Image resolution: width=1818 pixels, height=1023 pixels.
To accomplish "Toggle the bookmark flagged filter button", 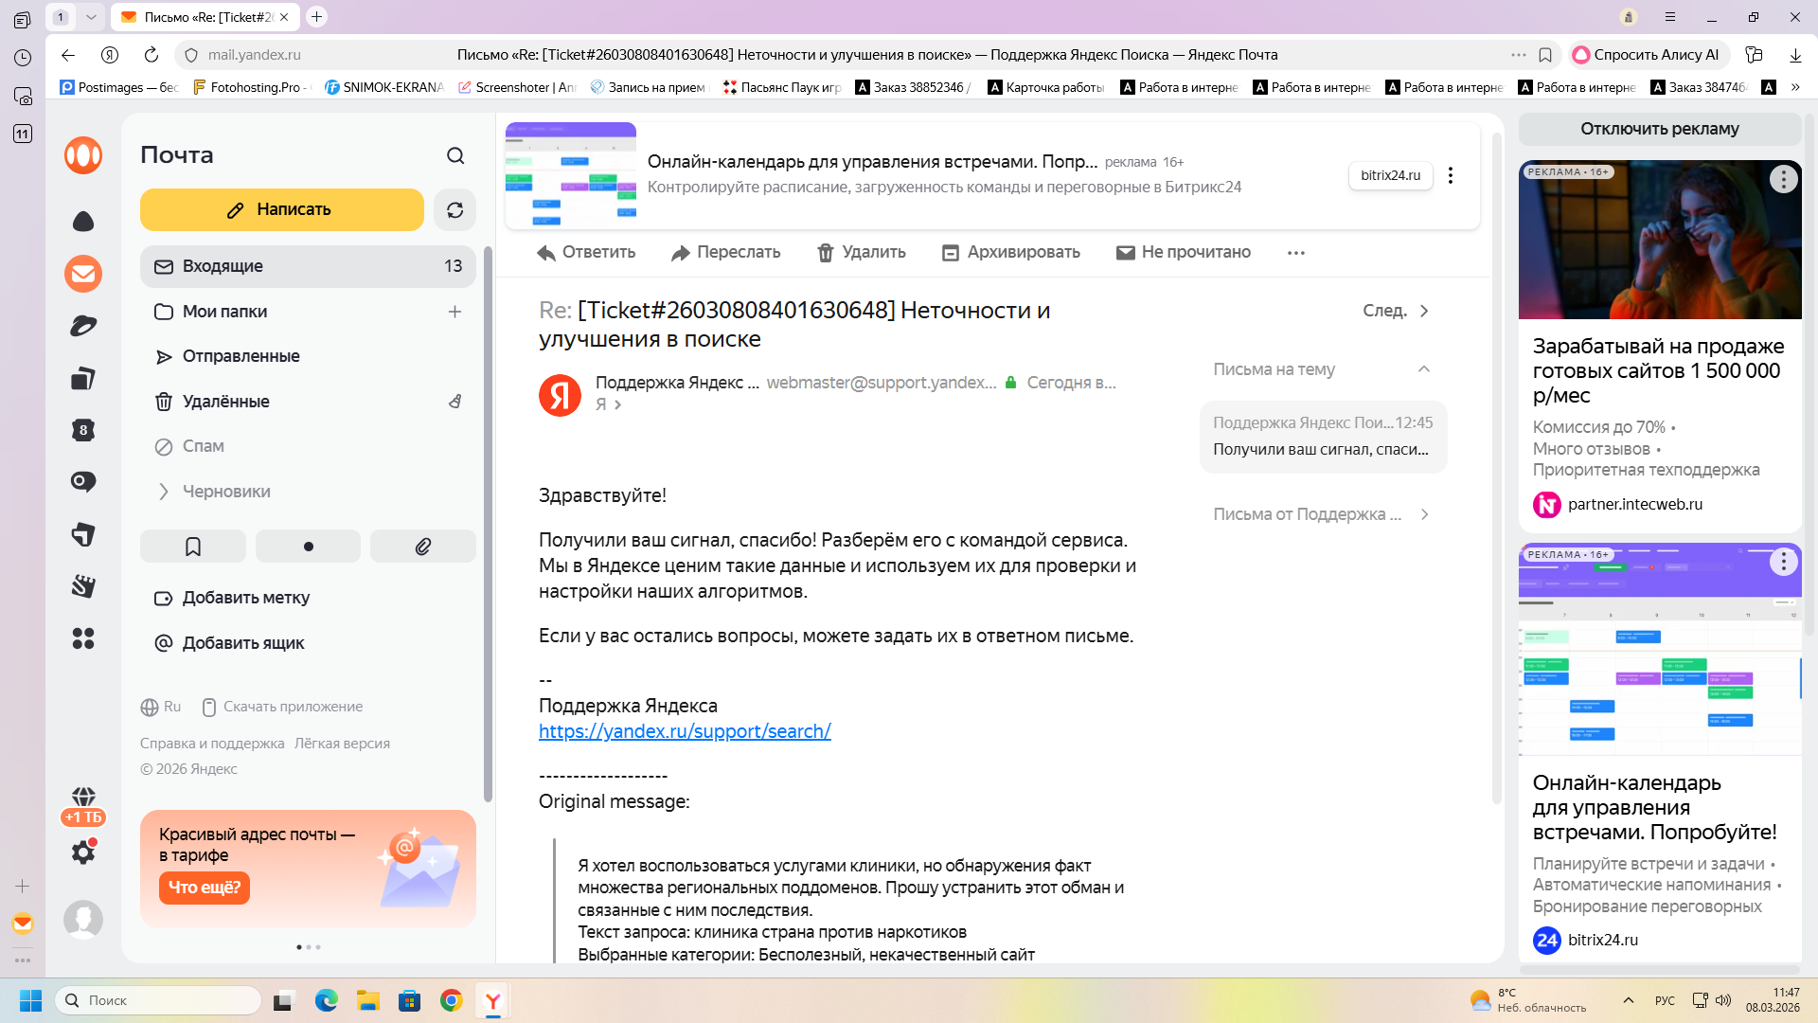I will click(x=193, y=547).
